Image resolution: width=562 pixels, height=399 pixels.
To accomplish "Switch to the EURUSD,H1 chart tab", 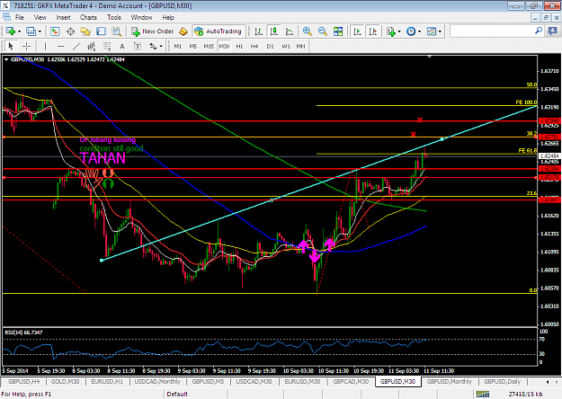I will pos(107,382).
